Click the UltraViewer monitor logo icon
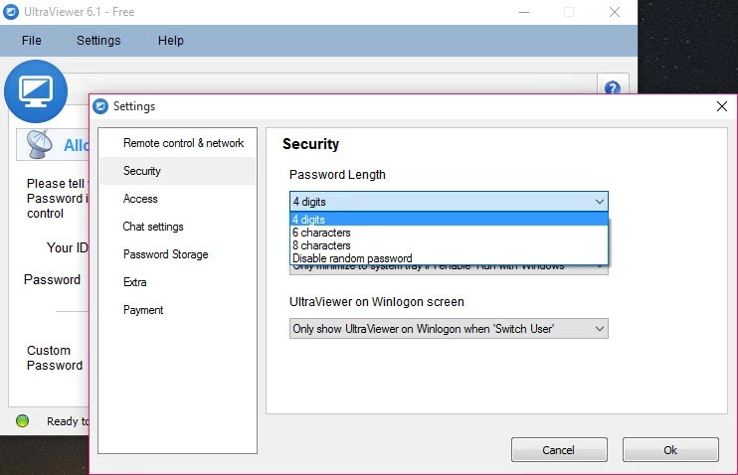738x475 pixels. [35, 91]
